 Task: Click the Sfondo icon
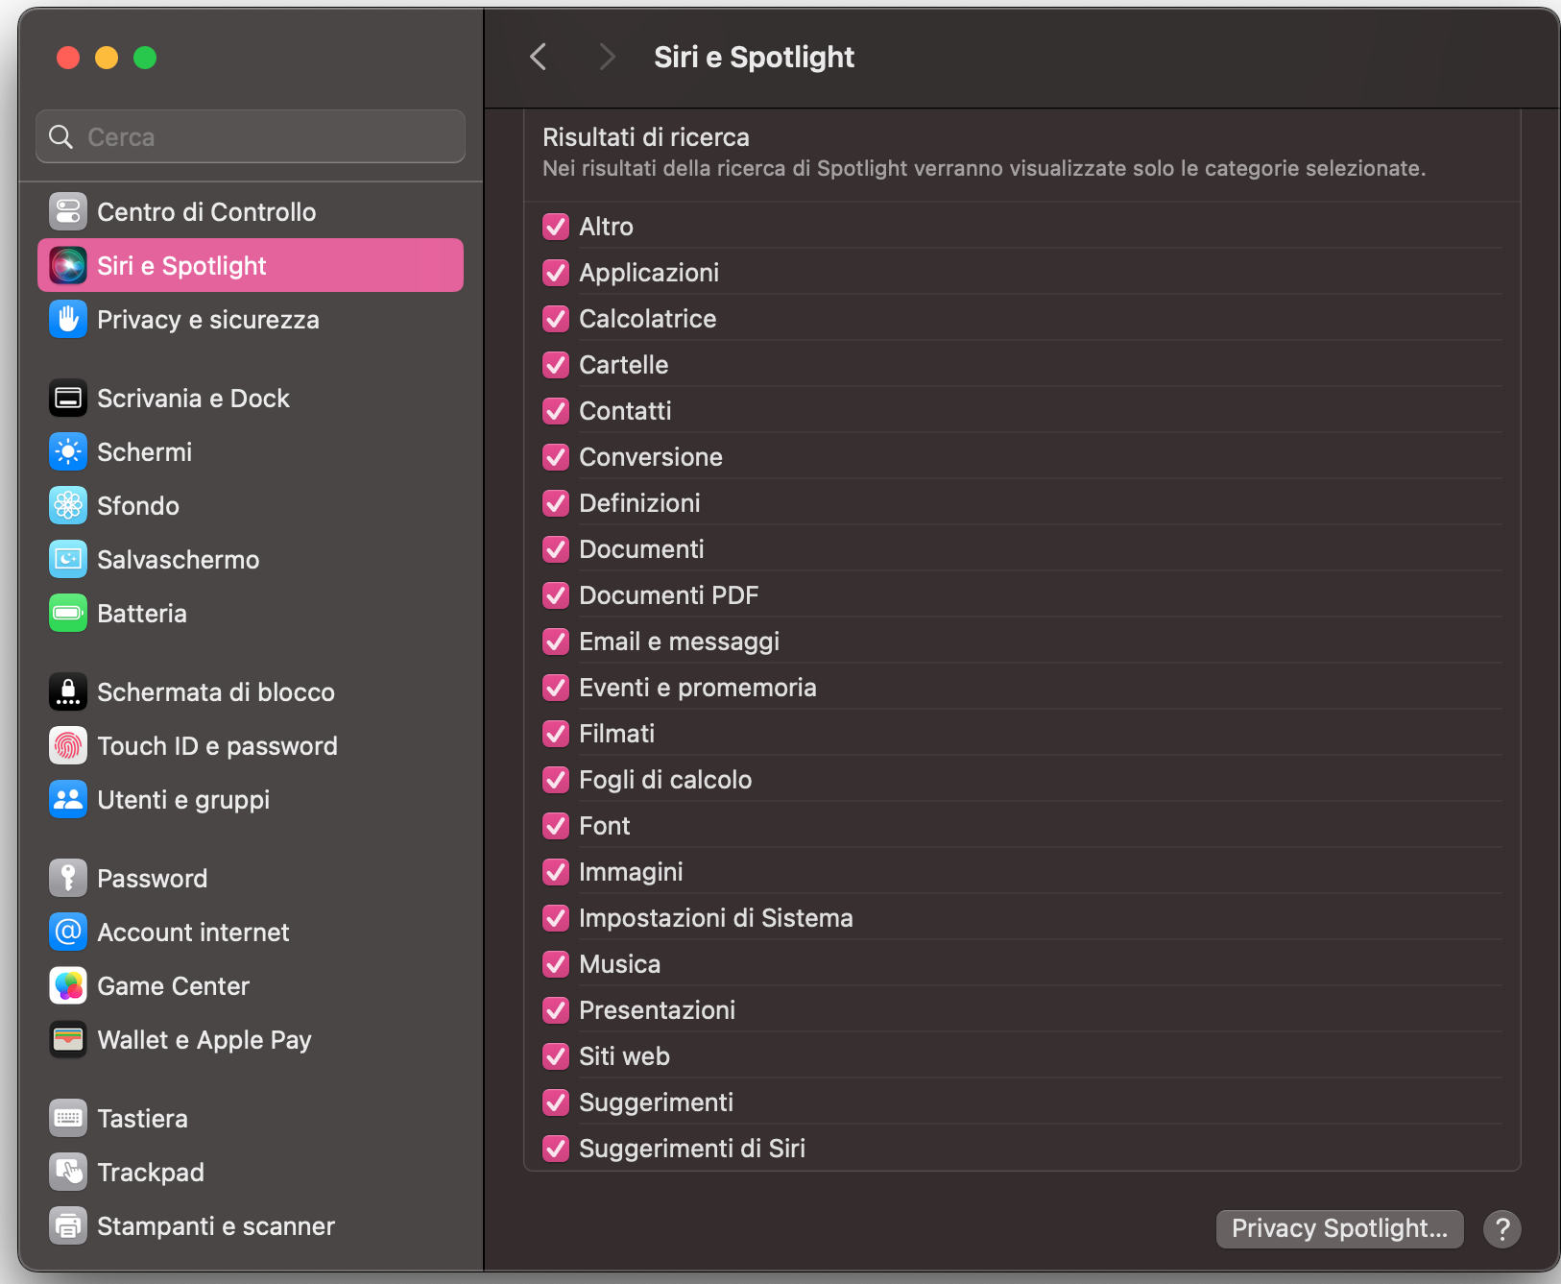tap(67, 505)
